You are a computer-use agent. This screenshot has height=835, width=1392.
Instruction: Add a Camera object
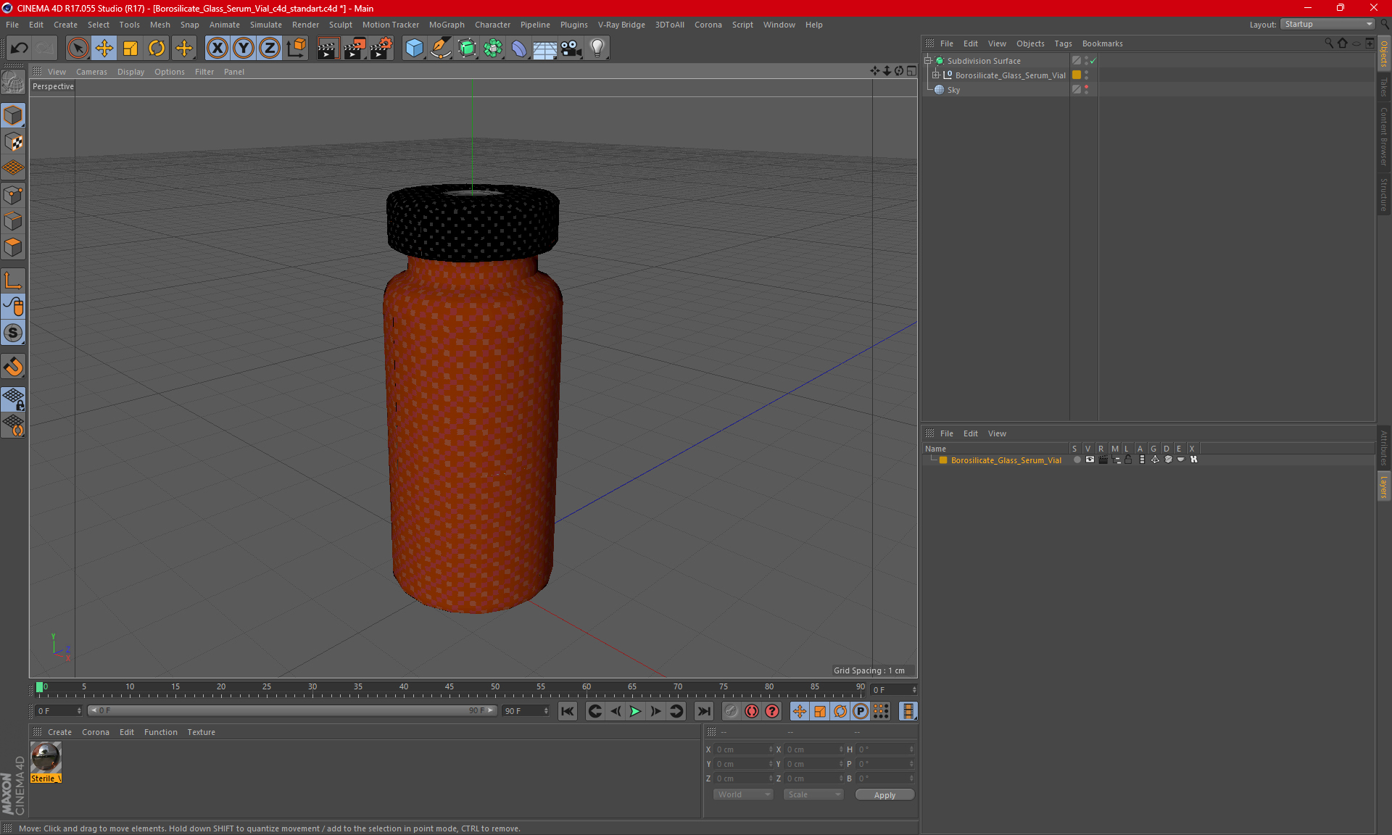(571, 48)
